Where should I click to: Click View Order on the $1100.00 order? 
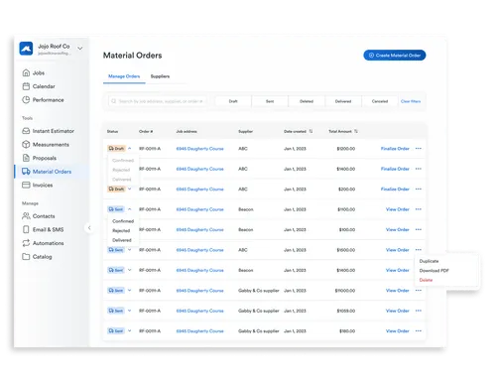coord(398,209)
